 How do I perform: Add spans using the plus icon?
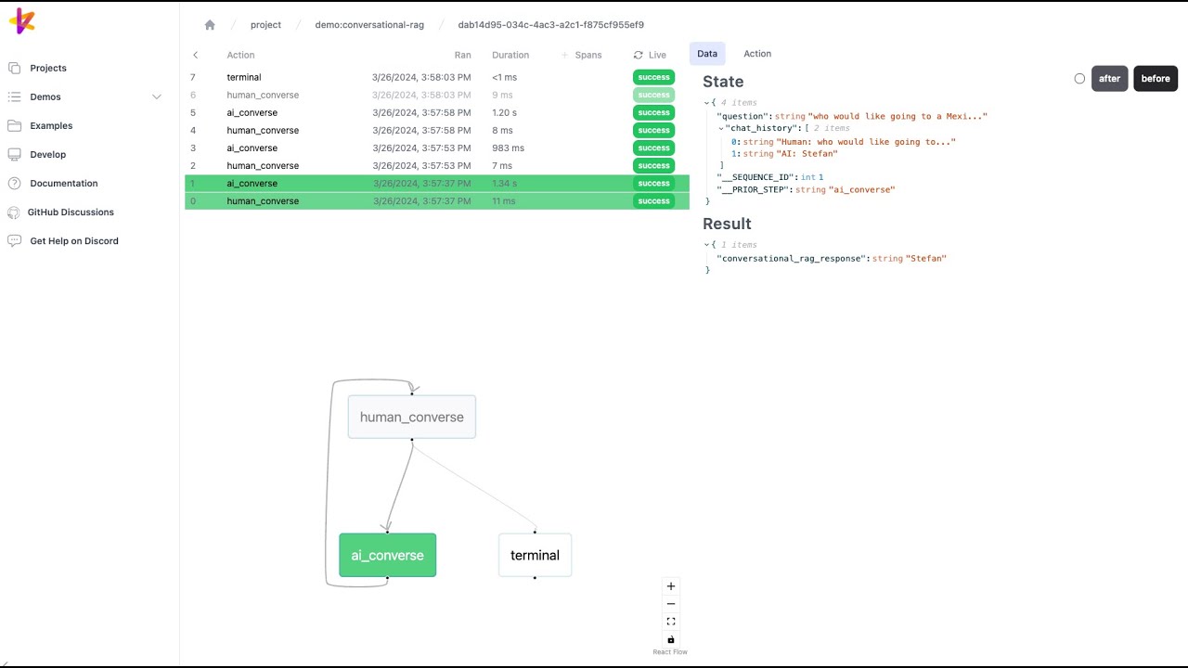tap(567, 55)
